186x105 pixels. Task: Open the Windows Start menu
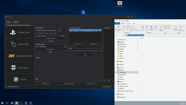coord(2,103)
